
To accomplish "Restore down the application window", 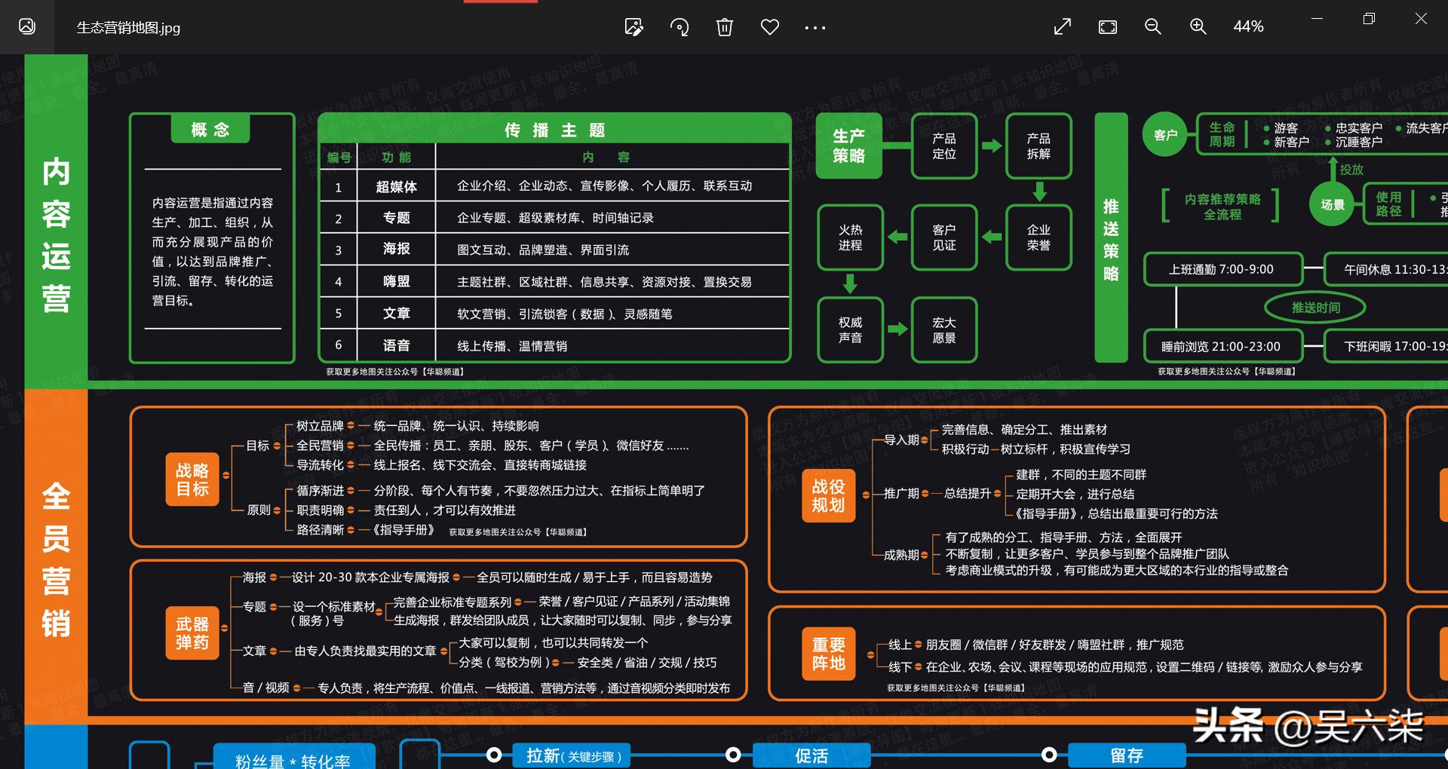I will (1369, 18).
